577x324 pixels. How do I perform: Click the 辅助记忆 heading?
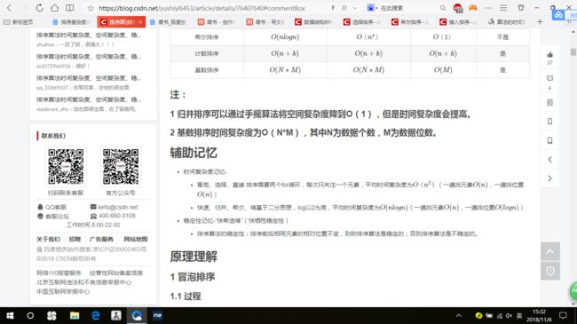(x=194, y=153)
